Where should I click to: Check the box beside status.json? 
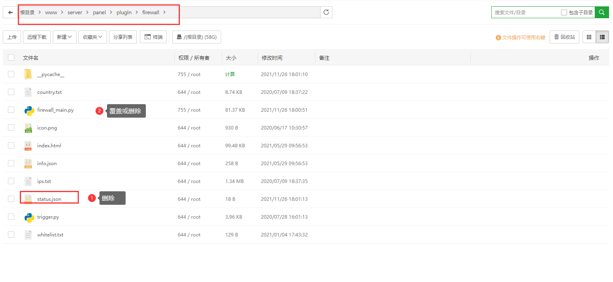click(x=11, y=199)
